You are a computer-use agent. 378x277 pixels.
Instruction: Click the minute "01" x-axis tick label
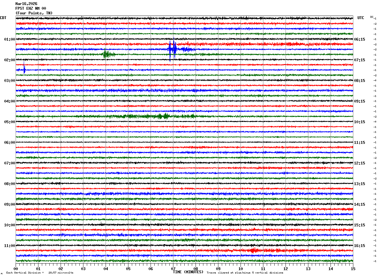pyautogui.click(x=38, y=269)
